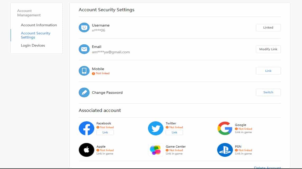302x169 pixels.
Task: Click the Mobile phone icon
Action: pos(84,71)
